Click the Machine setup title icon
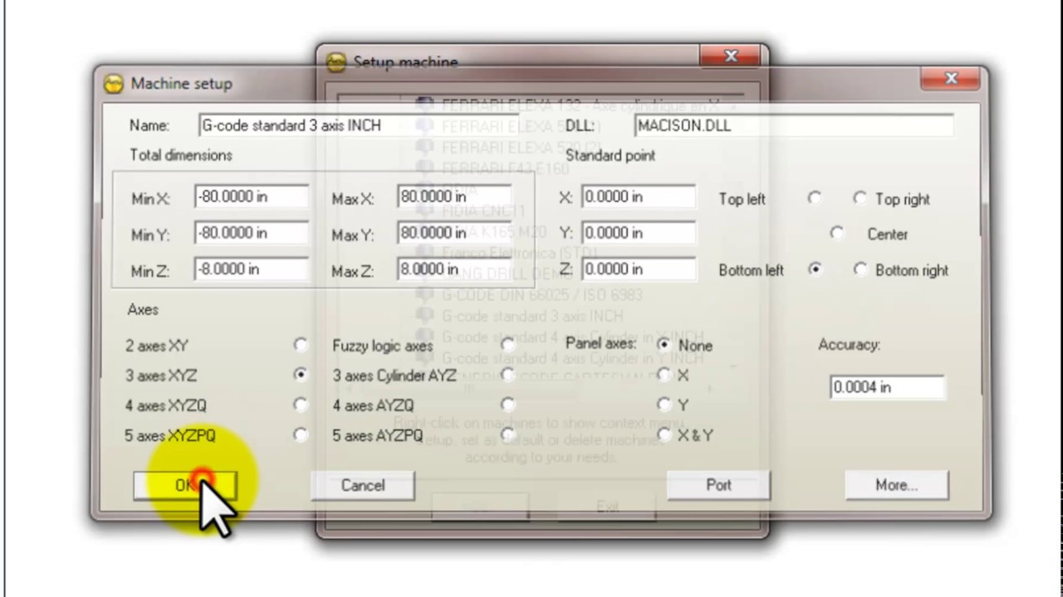 114,84
